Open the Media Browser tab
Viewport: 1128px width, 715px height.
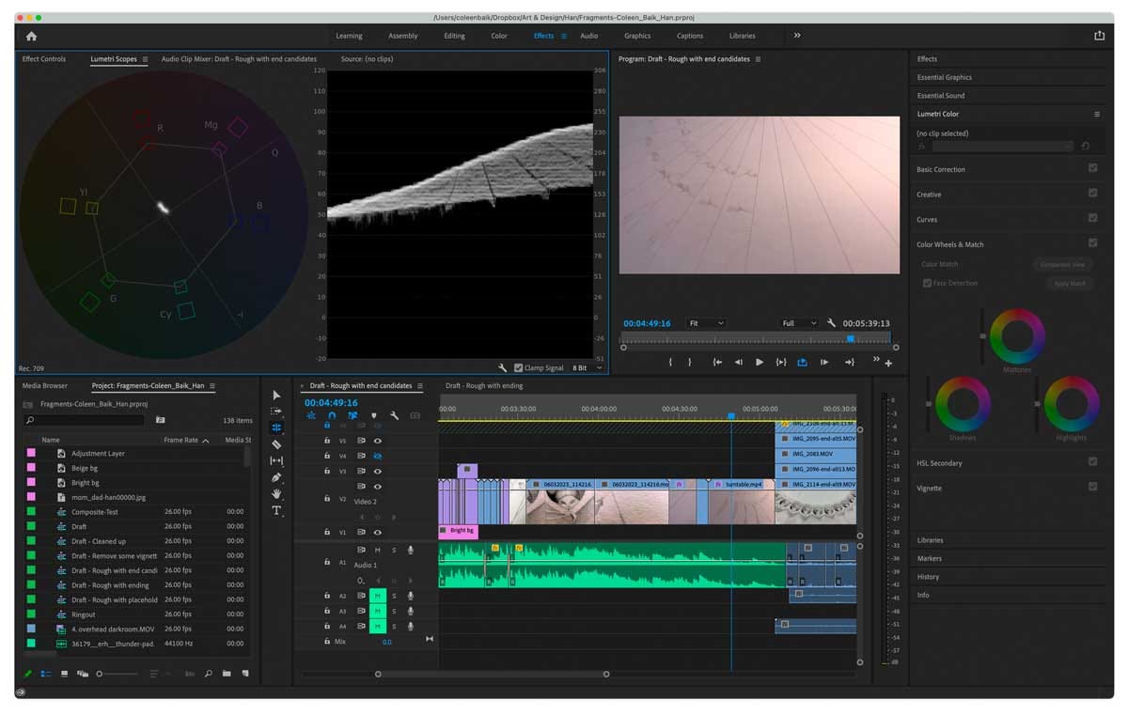45,386
